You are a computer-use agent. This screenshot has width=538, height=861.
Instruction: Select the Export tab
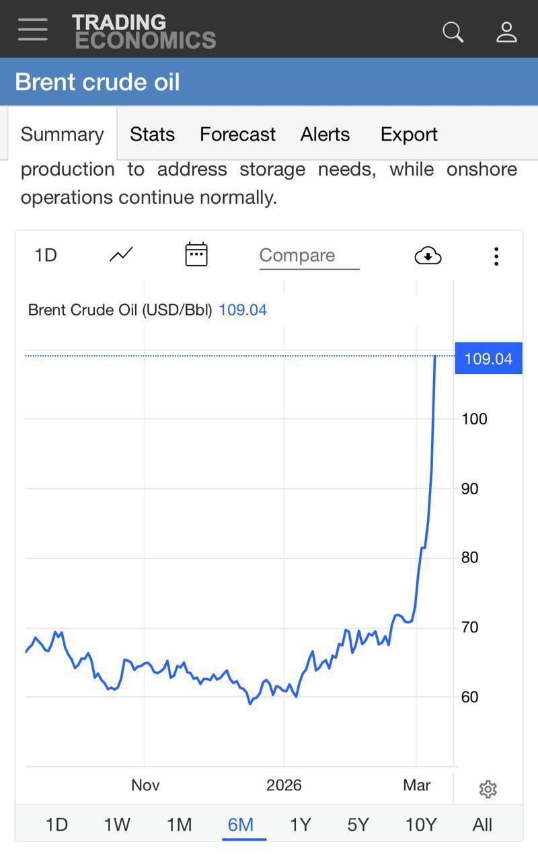click(x=409, y=134)
